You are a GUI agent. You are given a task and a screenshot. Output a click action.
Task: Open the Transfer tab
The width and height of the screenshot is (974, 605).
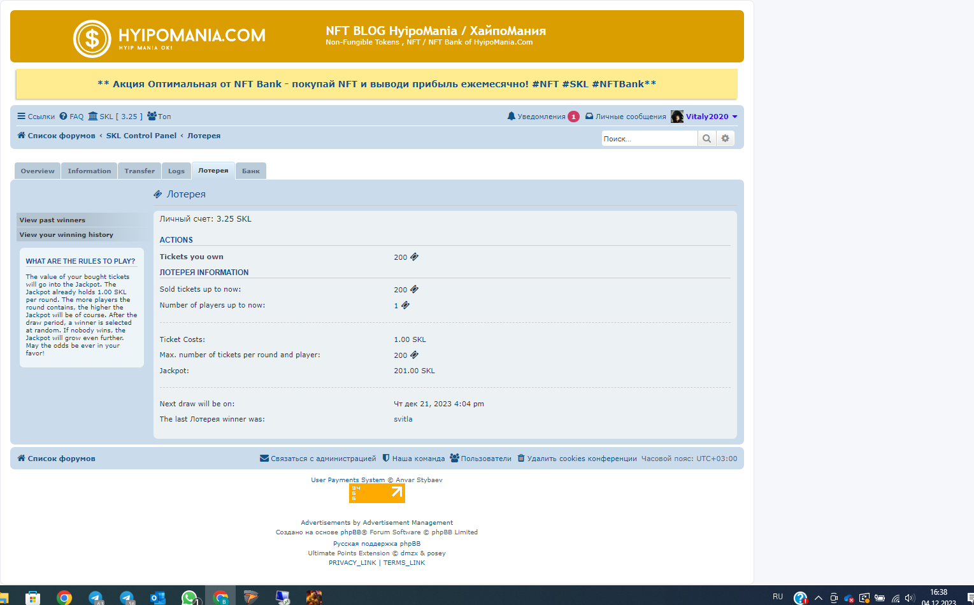(140, 171)
